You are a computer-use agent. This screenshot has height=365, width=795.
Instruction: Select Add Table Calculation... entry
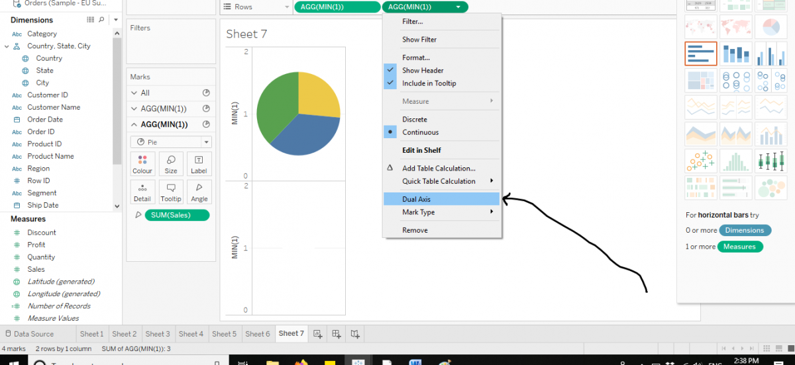(x=442, y=168)
